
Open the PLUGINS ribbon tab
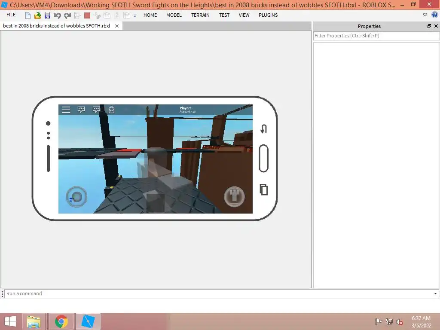[268, 15]
